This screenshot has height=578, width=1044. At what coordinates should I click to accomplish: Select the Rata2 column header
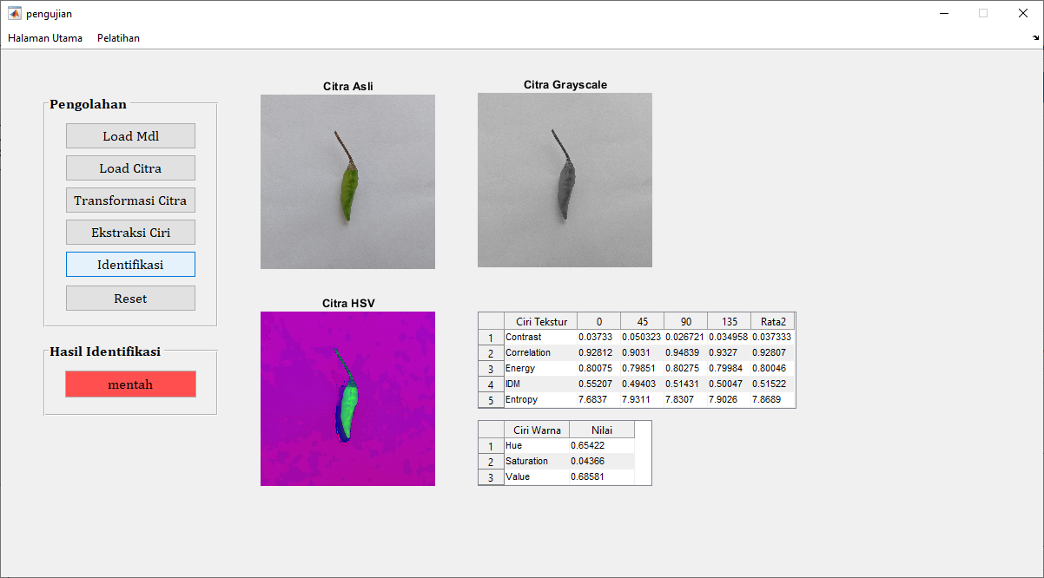772,321
